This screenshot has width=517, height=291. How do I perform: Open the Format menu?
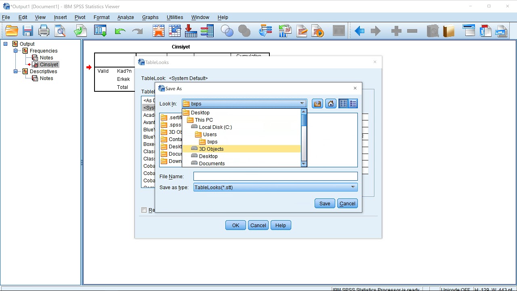click(x=101, y=17)
